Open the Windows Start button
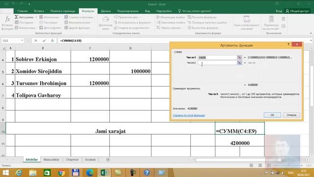 tap(5, 173)
